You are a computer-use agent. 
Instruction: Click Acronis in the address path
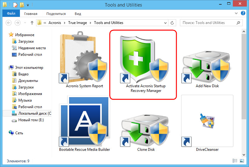click(55, 23)
